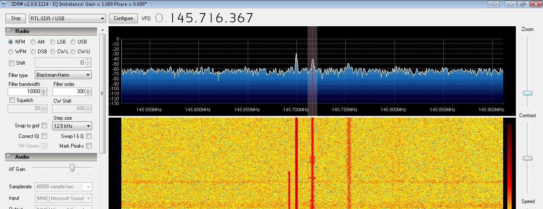Image resolution: width=543 pixels, height=209 pixels.
Task: Toggle Snap to grid checkbox
Action: tap(44, 126)
